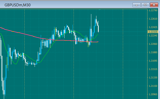Click the 1.21150 price scale value
This screenshot has width=160, height=99.
coord(153,86)
